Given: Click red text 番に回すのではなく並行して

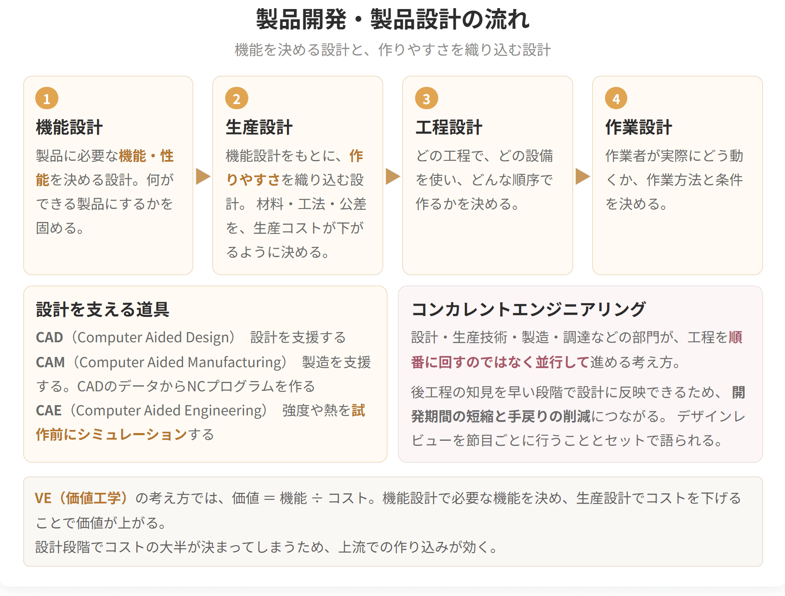Looking at the screenshot, I should coord(500,362).
